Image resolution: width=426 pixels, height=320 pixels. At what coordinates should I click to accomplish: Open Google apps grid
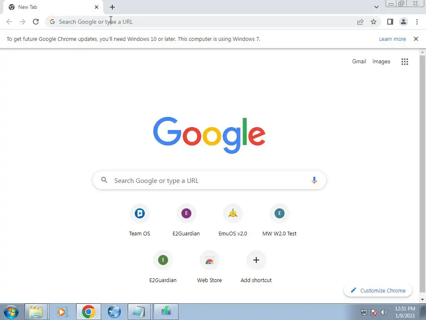click(x=405, y=62)
